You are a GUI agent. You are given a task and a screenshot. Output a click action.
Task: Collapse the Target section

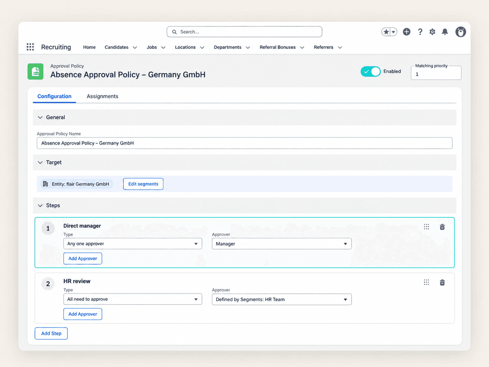[x=40, y=163]
